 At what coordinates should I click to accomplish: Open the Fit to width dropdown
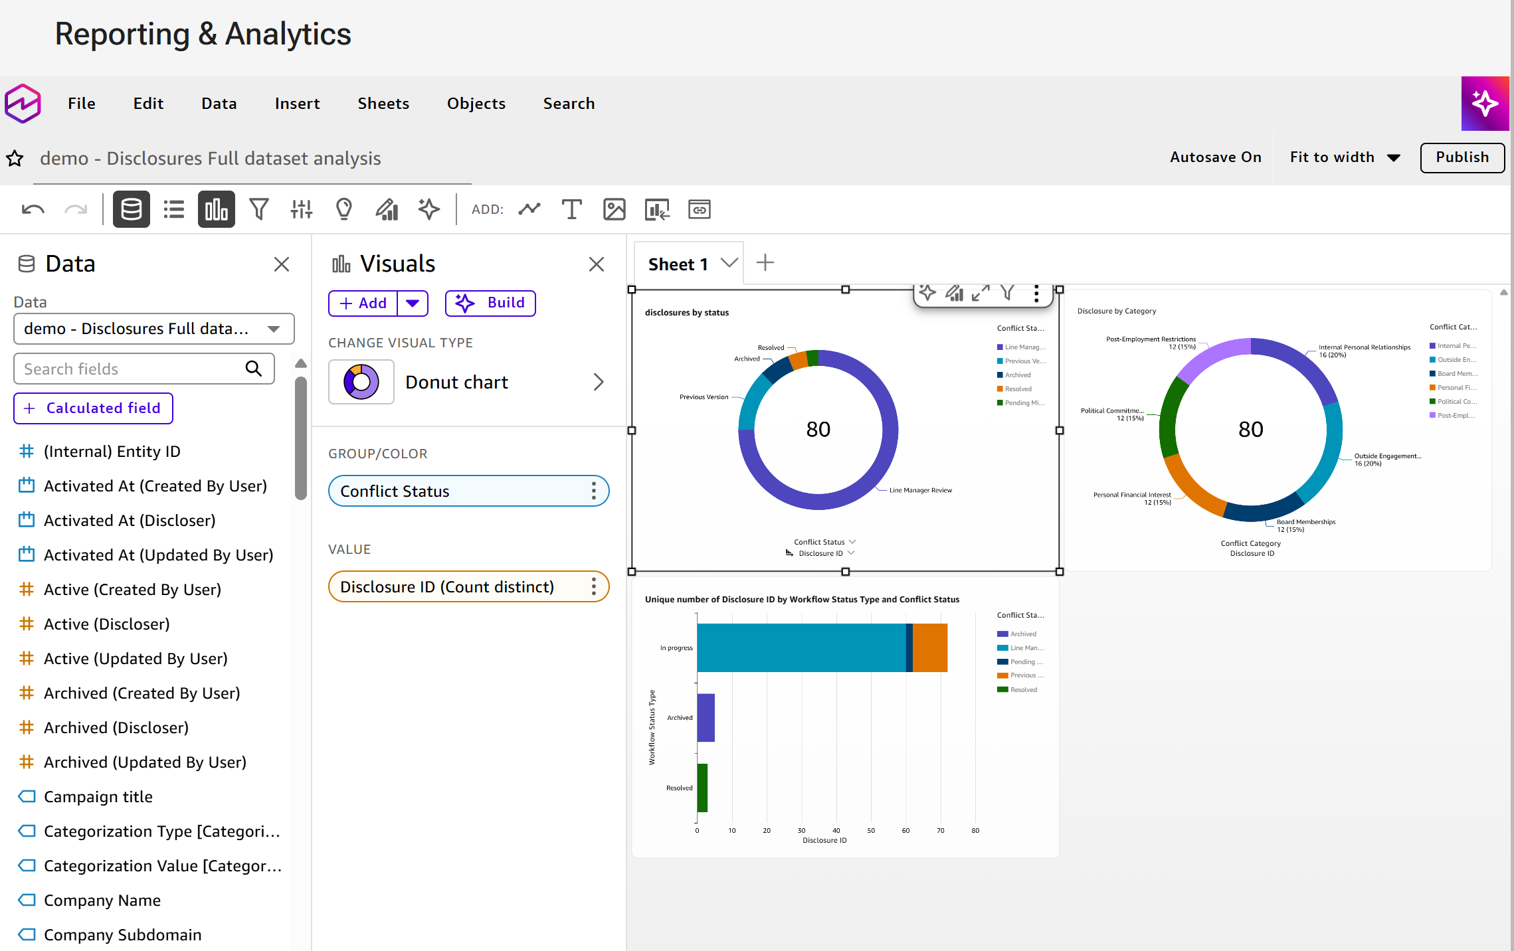pyautogui.click(x=1345, y=157)
